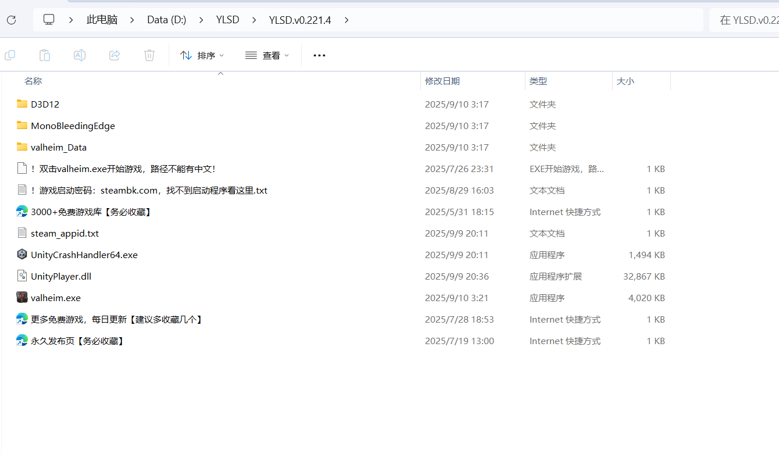Select the UnityCrashHandler64.exe Unity icon

tap(22, 255)
